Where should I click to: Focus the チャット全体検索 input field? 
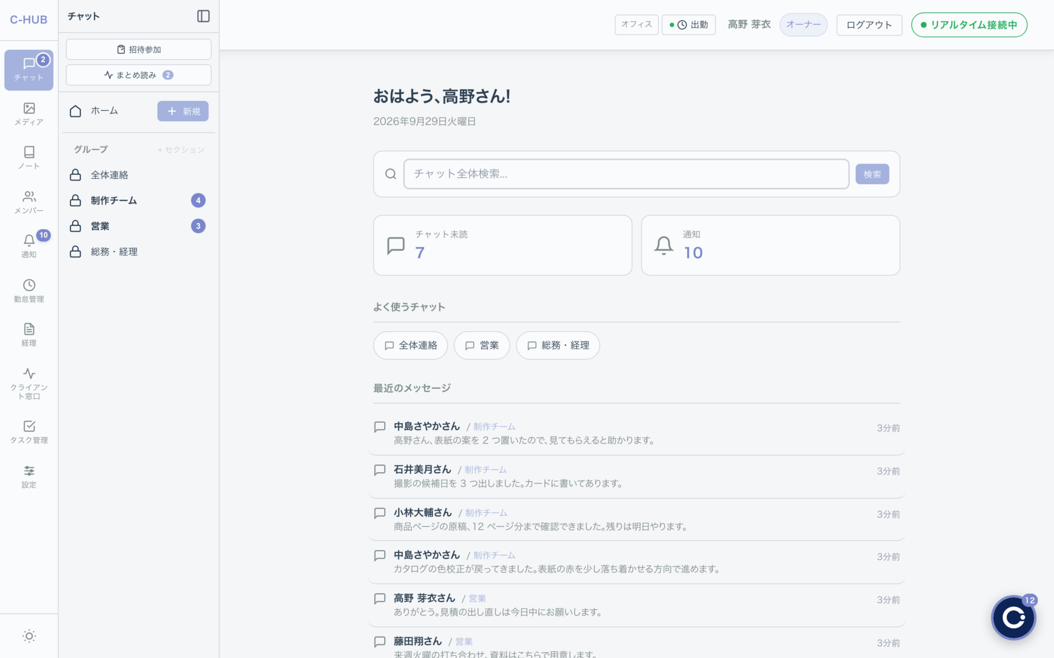(626, 174)
